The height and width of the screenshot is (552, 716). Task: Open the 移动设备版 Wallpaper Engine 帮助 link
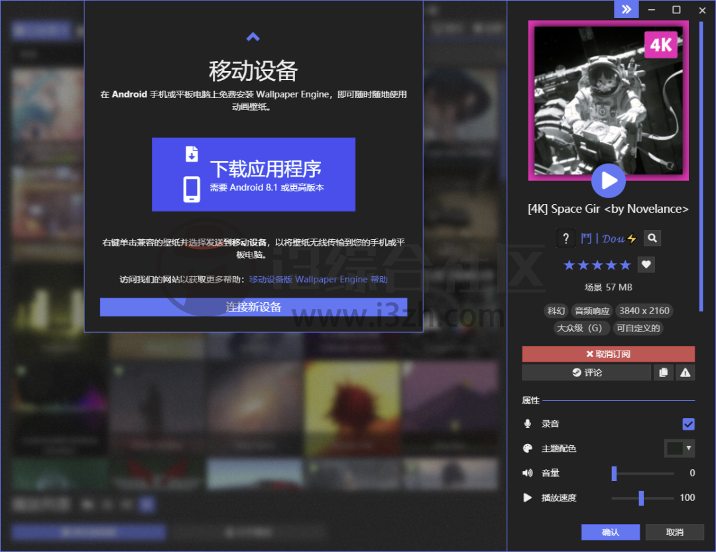[x=318, y=280]
